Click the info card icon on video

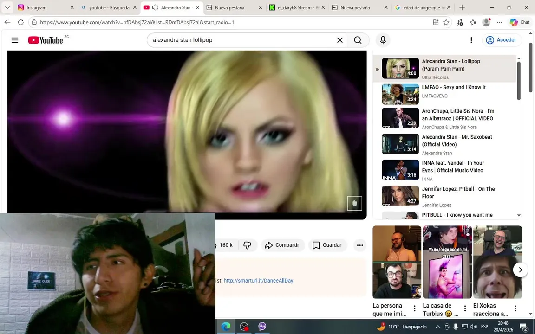pyautogui.click(x=354, y=203)
